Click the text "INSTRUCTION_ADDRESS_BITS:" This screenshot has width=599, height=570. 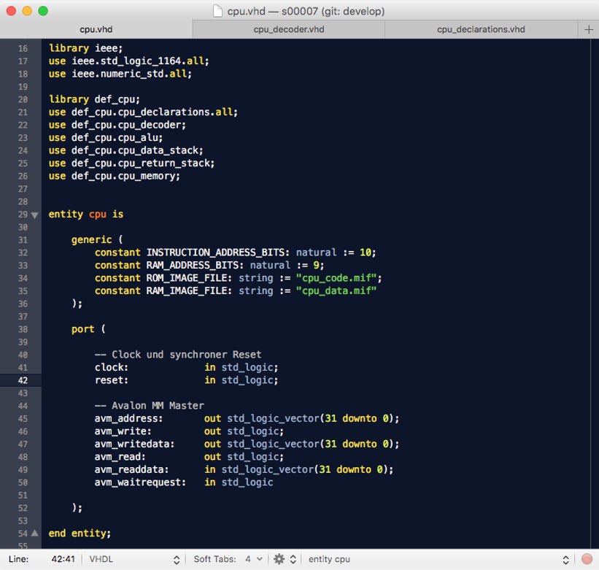pyautogui.click(x=218, y=253)
